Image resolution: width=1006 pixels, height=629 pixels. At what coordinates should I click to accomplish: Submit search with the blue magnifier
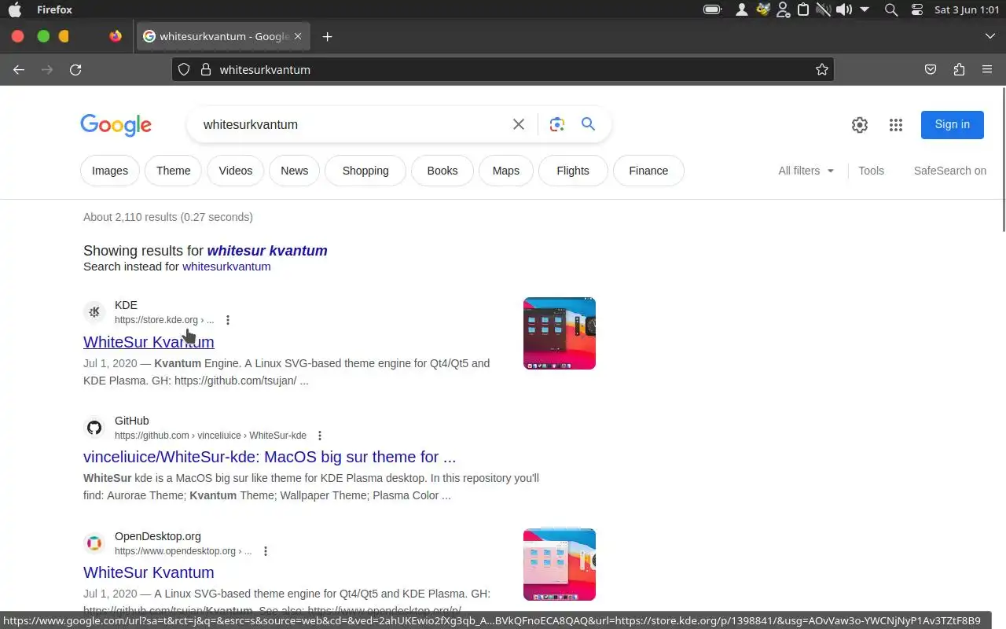coord(588,124)
